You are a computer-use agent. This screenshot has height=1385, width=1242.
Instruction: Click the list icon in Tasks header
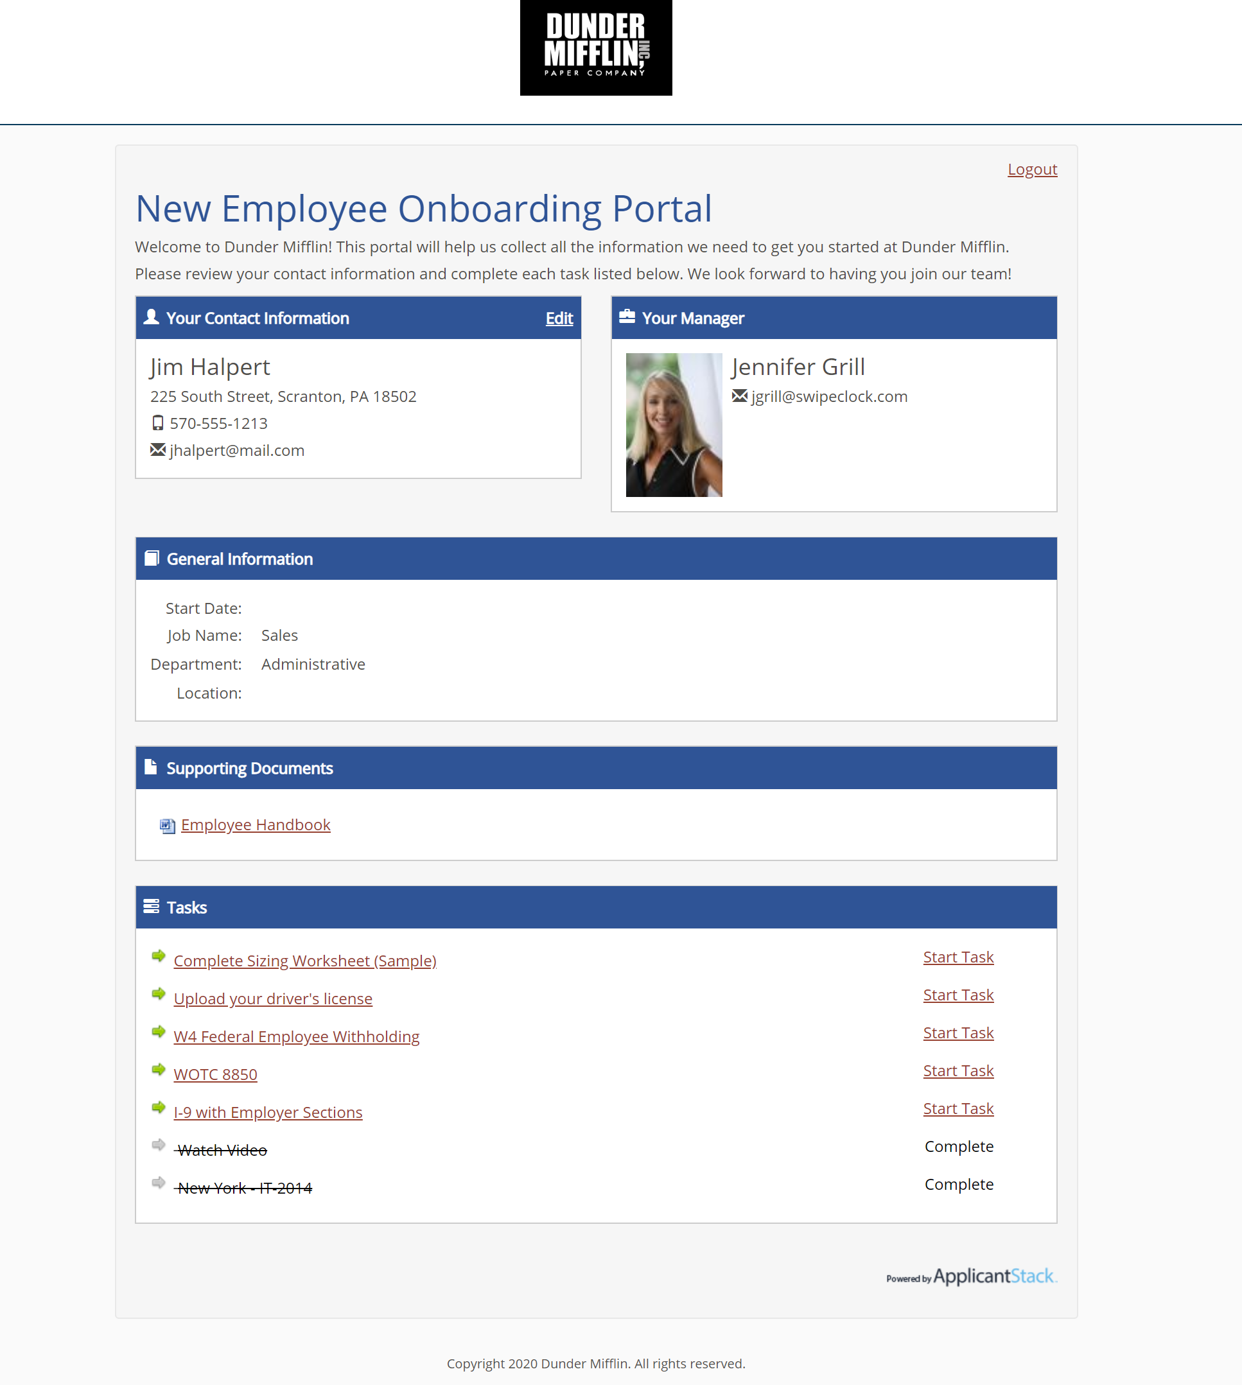point(151,906)
